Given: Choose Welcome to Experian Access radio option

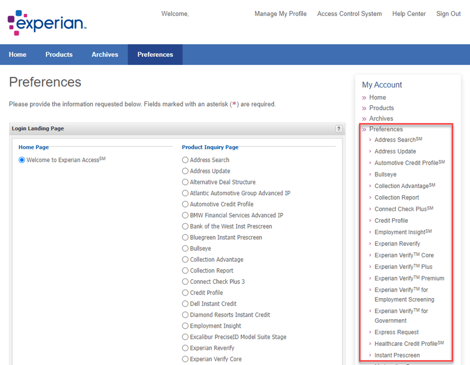Looking at the screenshot, I should (x=22, y=160).
